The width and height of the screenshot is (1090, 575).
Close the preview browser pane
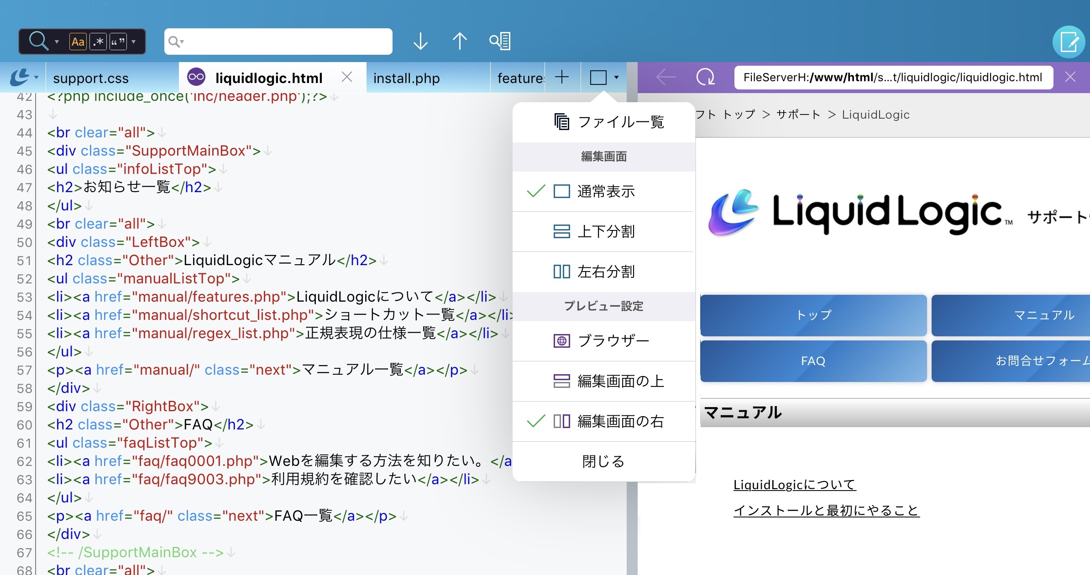click(x=1070, y=77)
